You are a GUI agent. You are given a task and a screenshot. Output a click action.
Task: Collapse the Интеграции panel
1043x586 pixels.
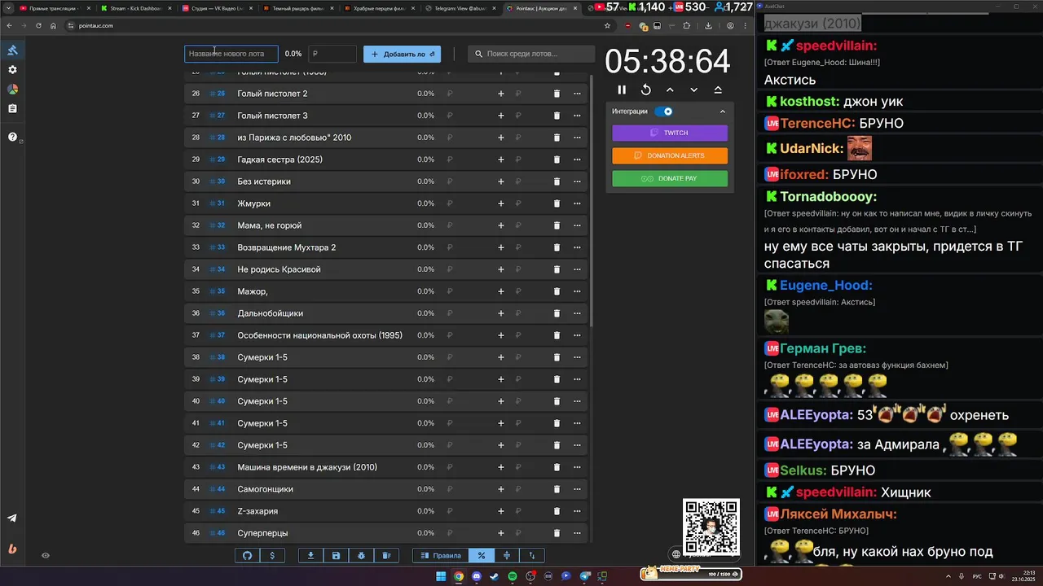pos(722,112)
